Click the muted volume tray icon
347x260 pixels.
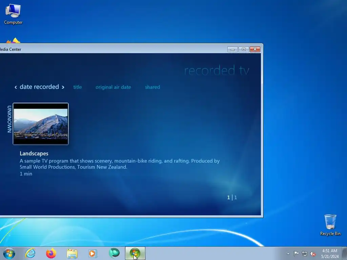tap(313, 254)
